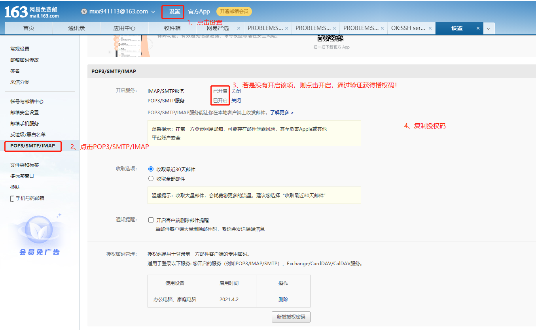
Task: Click the VIP badge icon beside the email address
Action: [x=84, y=11]
